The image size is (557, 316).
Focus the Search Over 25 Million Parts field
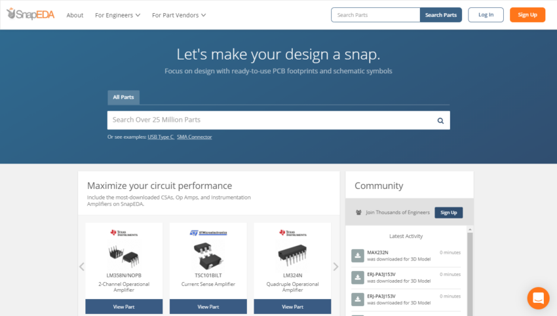point(272,120)
